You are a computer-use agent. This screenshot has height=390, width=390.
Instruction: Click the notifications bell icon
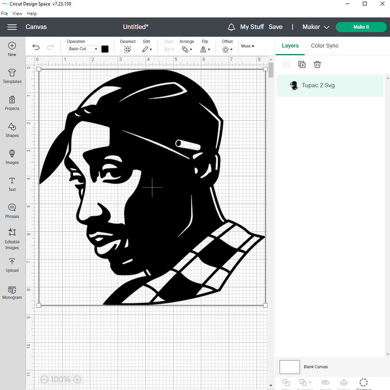click(x=232, y=27)
